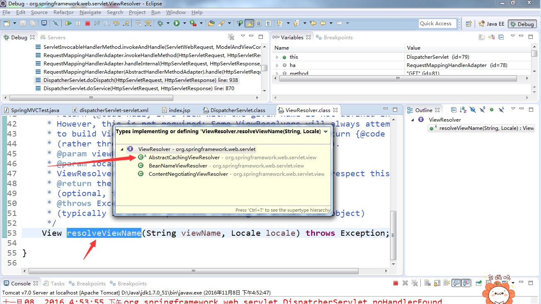Screen dimensions: 541x304
Task: Click the Last Edit Location icon
Action: coord(313,23)
